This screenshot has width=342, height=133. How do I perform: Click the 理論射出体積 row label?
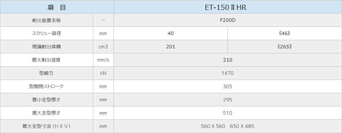pyautogui.click(x=47, y=47)
